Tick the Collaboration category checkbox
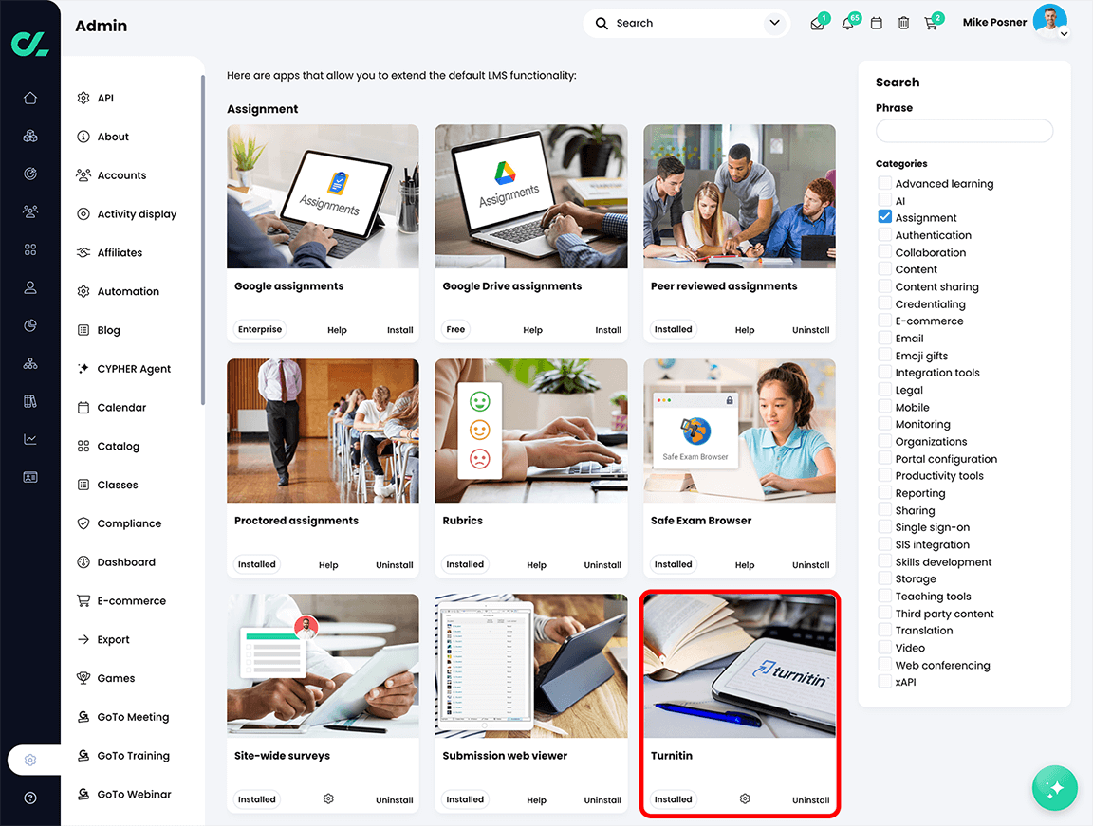Screen dimensions: 1093x826 coord(884,252)
